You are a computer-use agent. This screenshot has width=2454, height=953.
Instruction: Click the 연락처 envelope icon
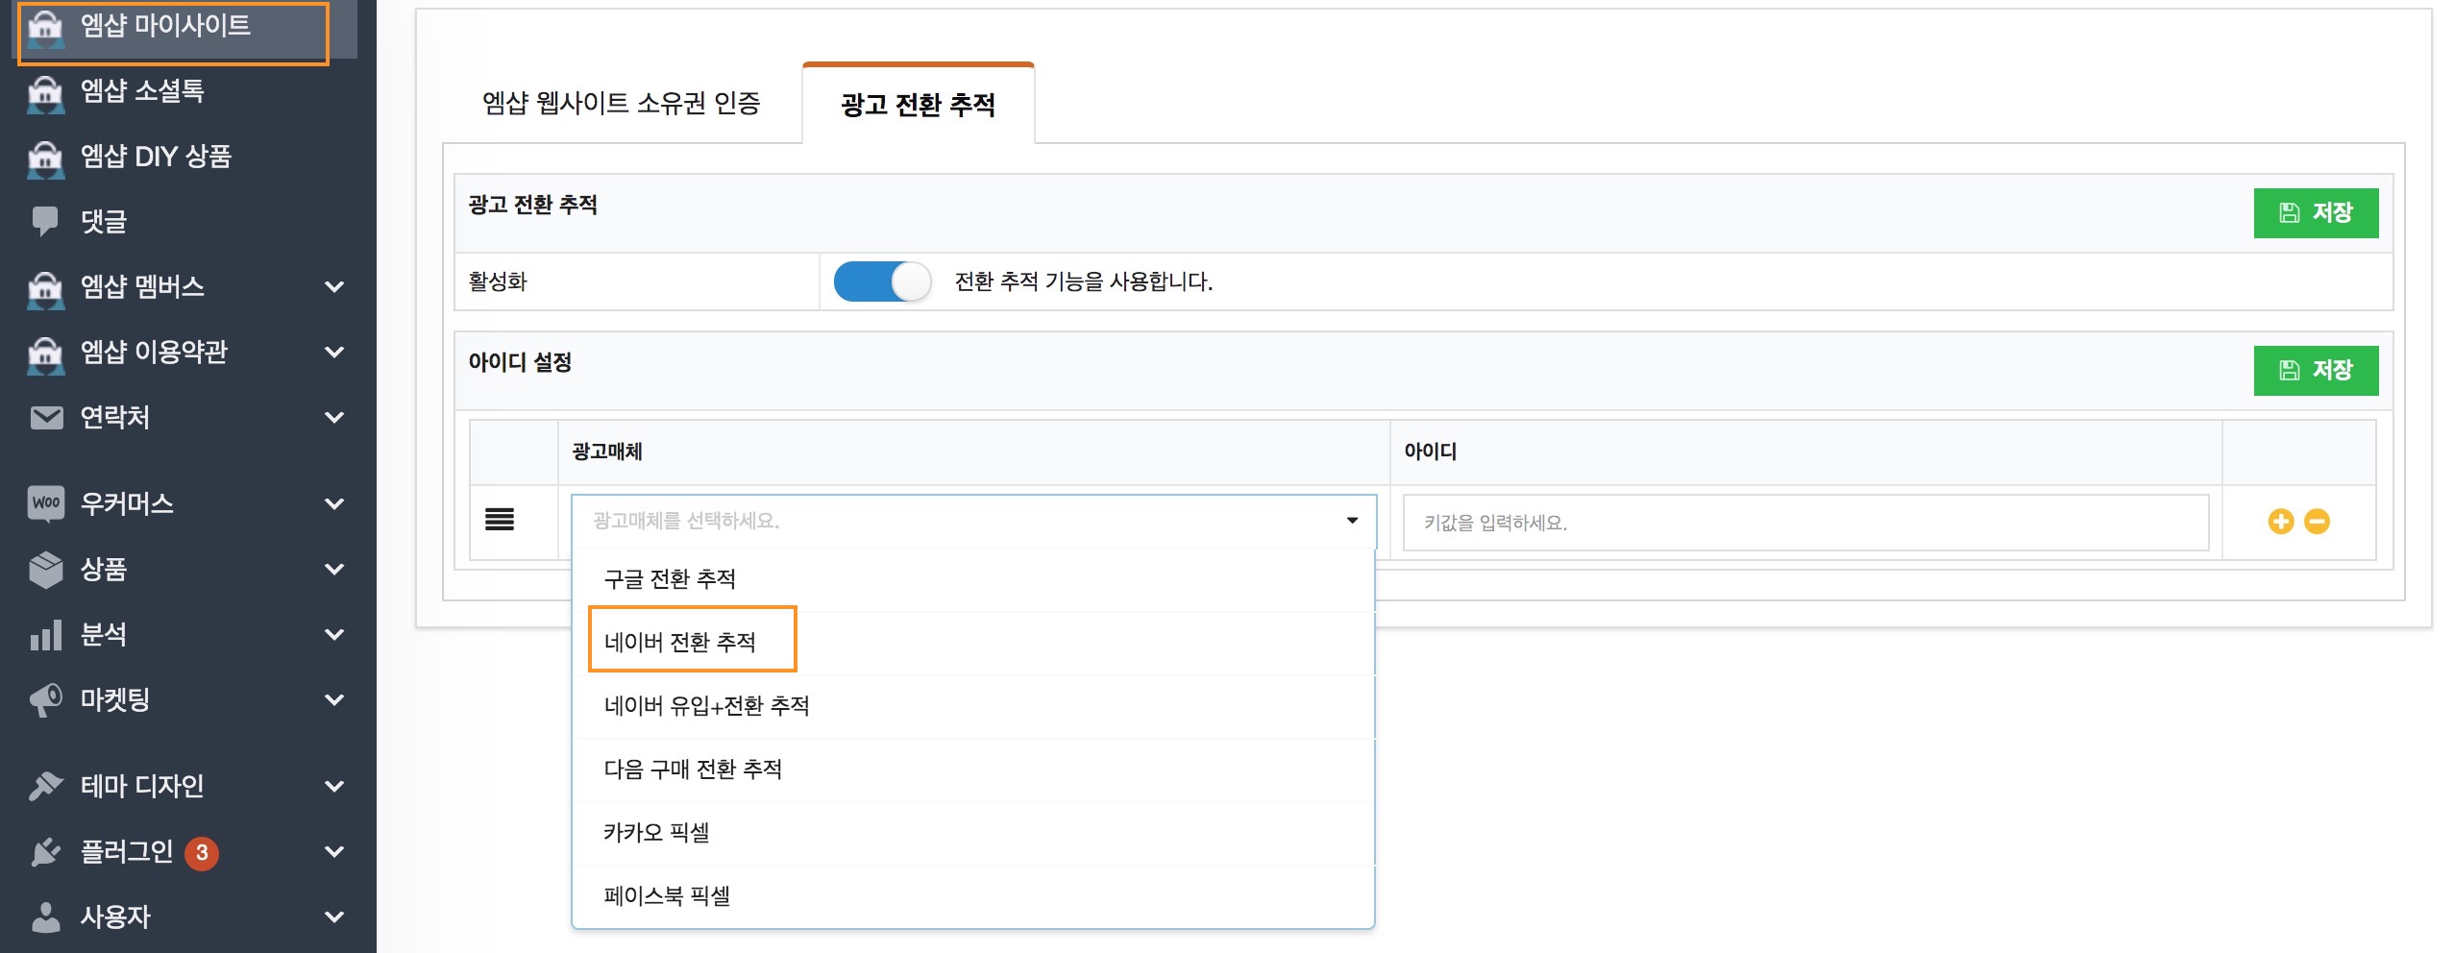pyautogui.click(x=45, y=417)
